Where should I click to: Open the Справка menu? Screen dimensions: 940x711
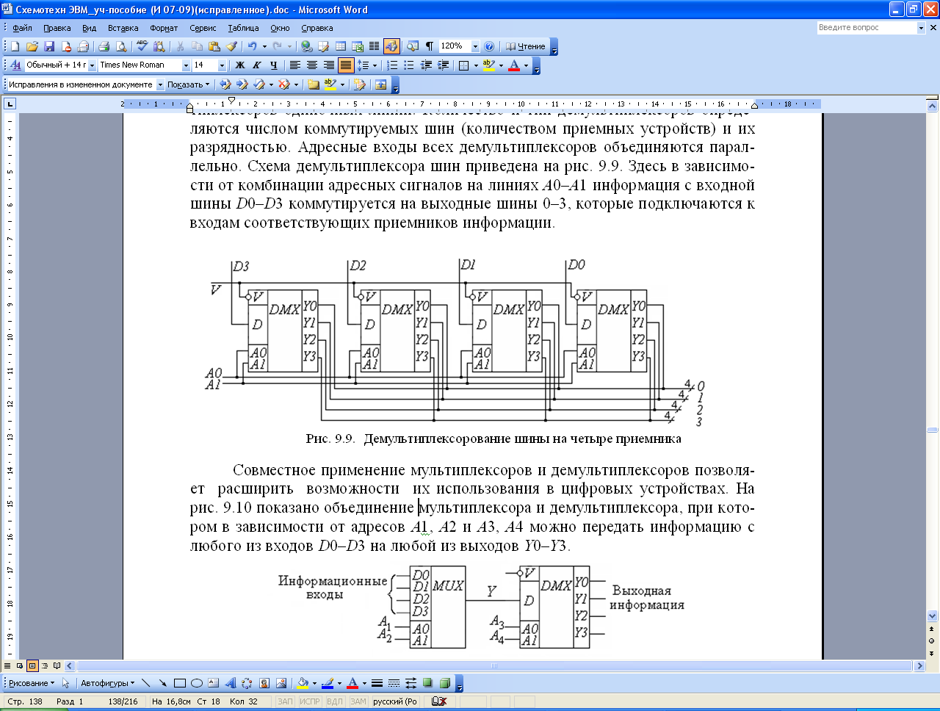click(x=317, y=28)
